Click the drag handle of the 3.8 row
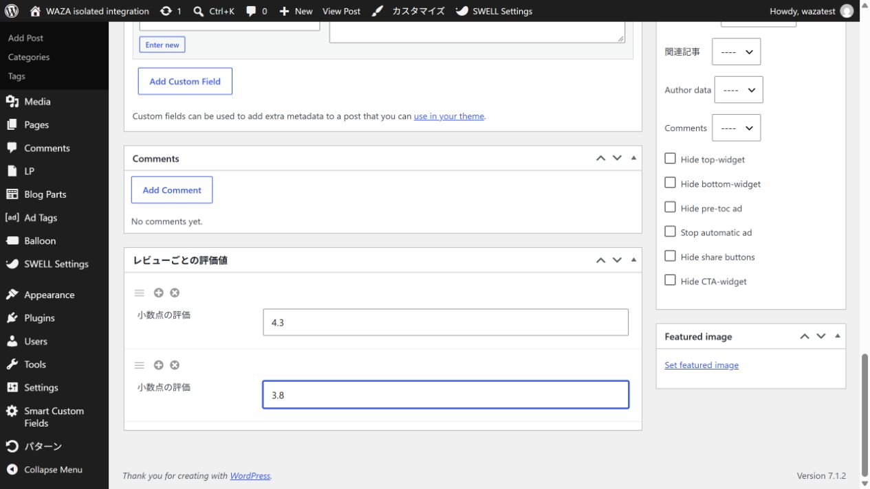This screenshot has width=870, height=489. [140, 365]
